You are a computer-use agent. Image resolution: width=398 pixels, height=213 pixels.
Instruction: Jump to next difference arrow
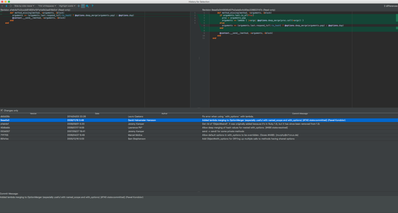click(x=6, y=6)
